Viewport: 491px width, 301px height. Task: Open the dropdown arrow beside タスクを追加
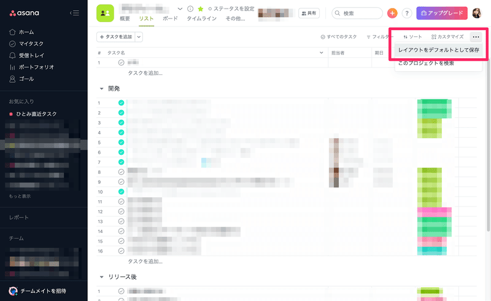click(x=139, y=37)
